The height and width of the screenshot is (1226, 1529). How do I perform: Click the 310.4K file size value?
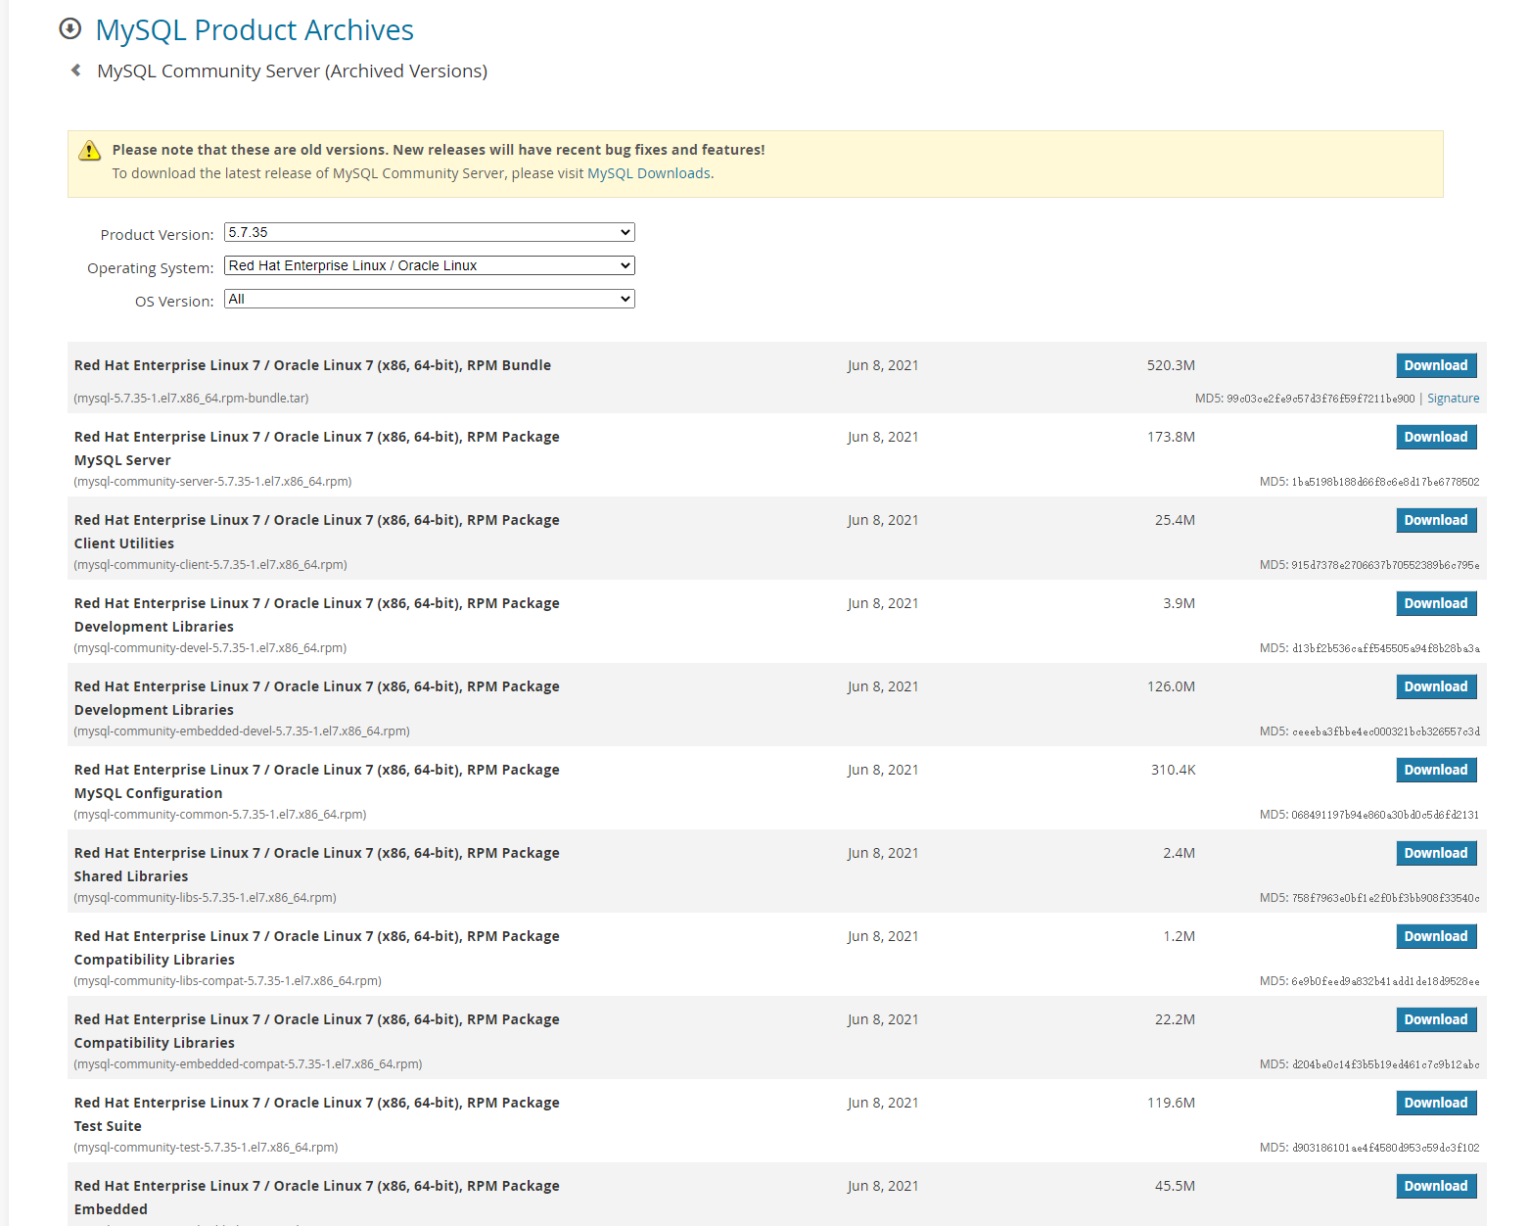tap(1173, 770)
